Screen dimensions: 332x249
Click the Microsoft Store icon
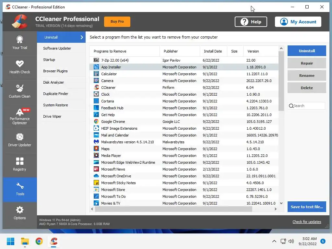(x=96, y=189)
